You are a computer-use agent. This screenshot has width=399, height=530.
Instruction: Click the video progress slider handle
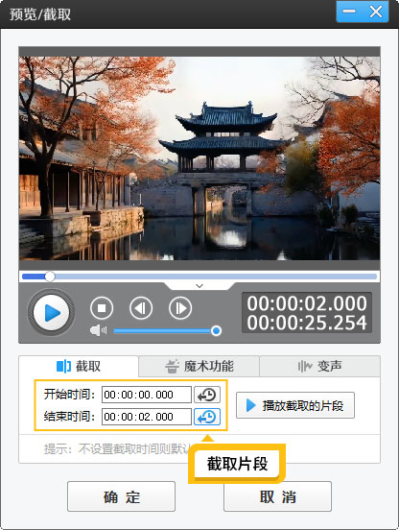[50, 277]
